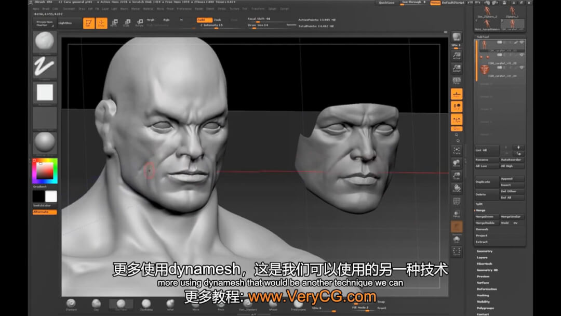The width and height of the screenshot is (561, 316).
Task: Click the Frame view icon
Action: (457, 150)
